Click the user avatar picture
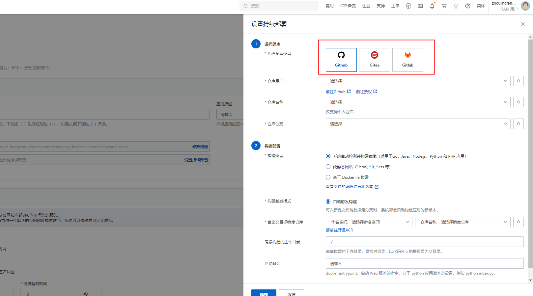The height and width of the screenshot is (296, 533). (525, 6)
